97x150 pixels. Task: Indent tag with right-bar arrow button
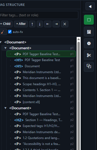click(56, 24)
